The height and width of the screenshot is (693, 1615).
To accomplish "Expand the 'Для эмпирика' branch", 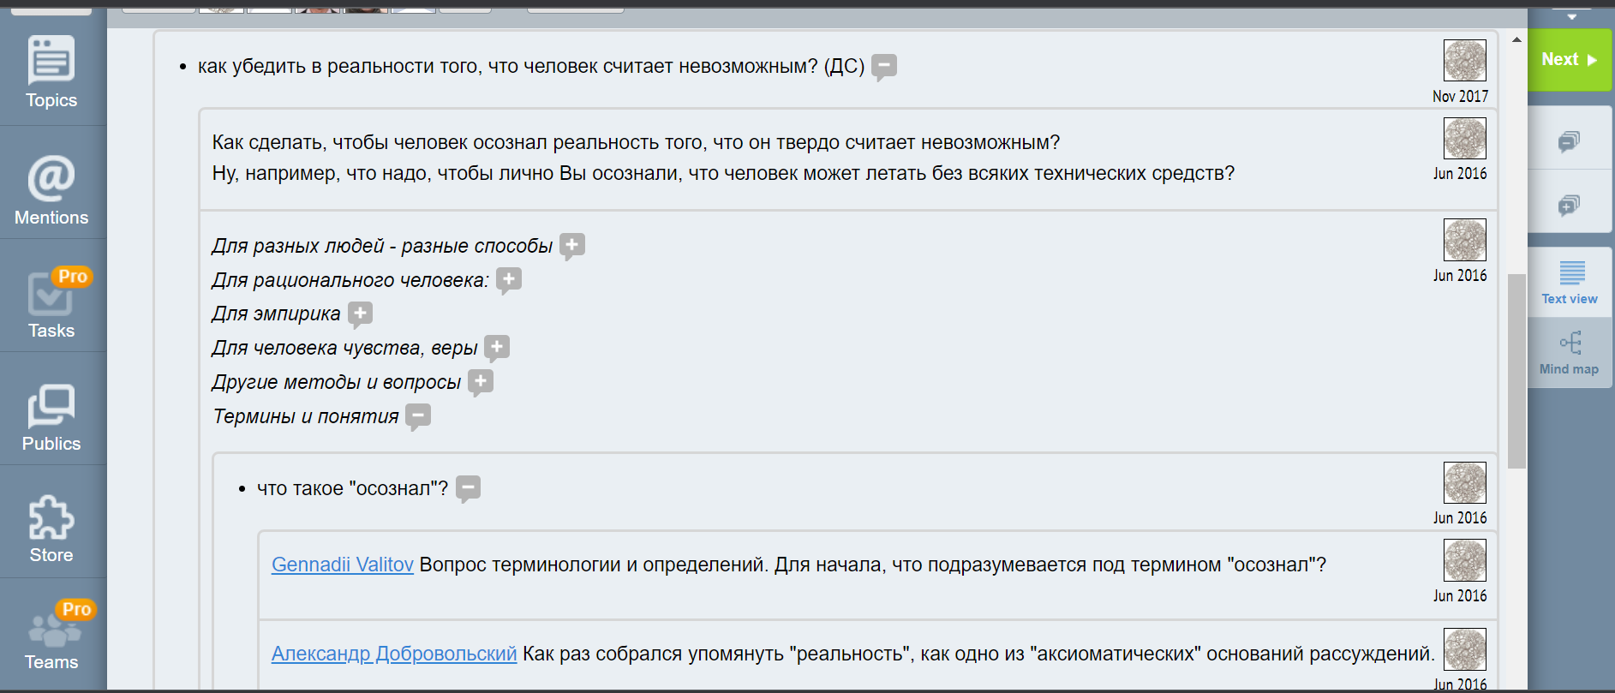I will (x=360, y=314).
